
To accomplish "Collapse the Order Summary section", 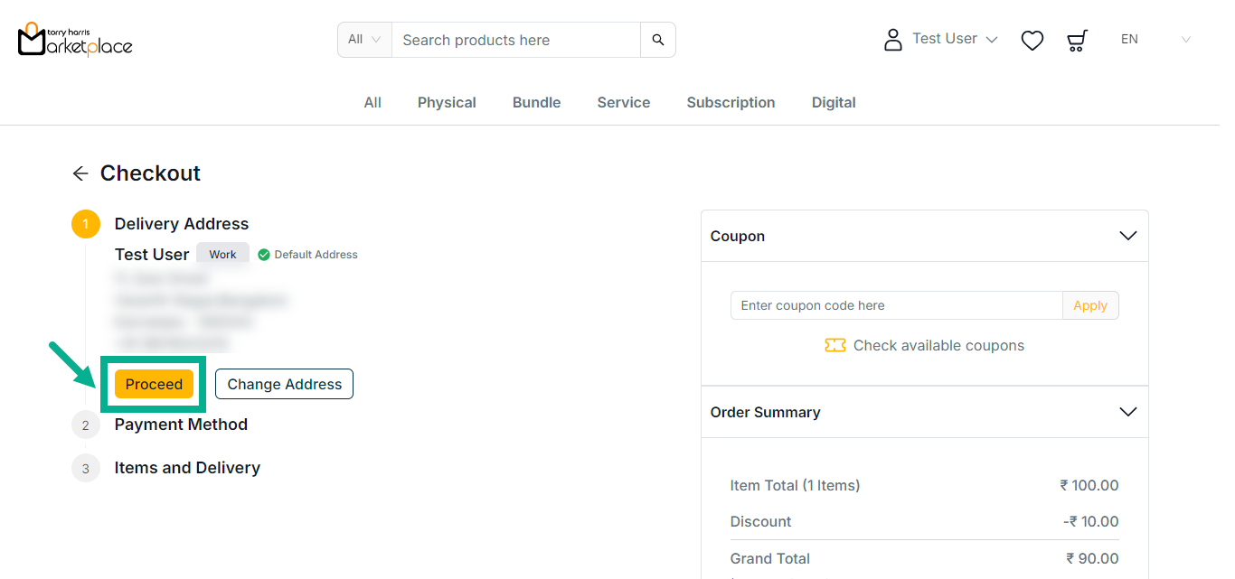I will point(1127,412).
